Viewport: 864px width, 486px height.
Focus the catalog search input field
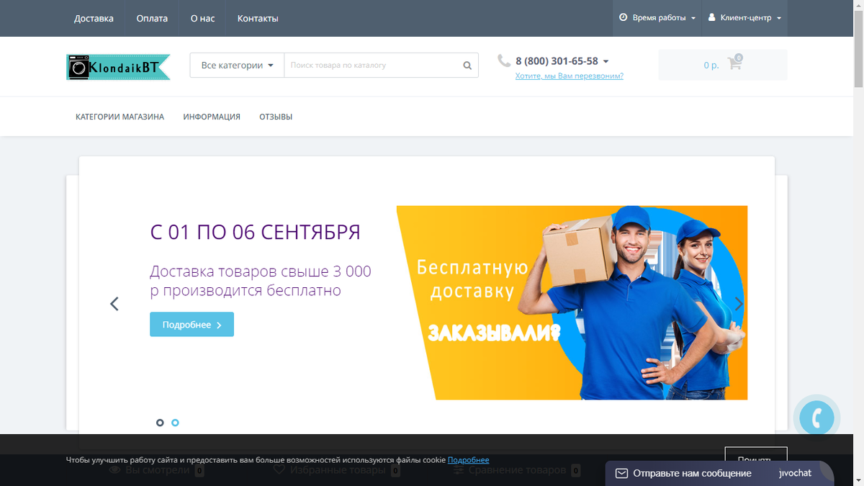(372, 65)
